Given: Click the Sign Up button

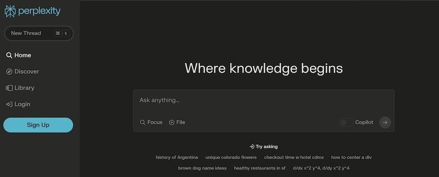Looking at the screenshot, I should pyautogui.click(x=38, y=125).
